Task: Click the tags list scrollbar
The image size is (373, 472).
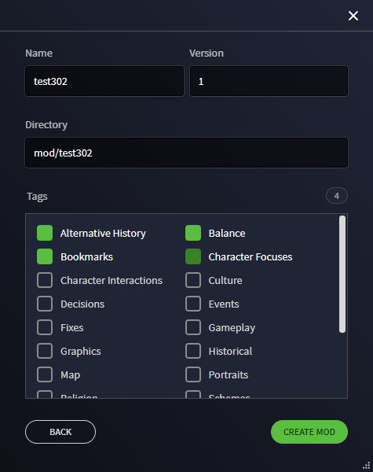Action: (342, 275)
